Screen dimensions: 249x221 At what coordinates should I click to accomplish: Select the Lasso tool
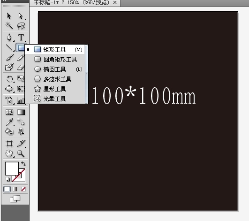[x=21, y=26]
